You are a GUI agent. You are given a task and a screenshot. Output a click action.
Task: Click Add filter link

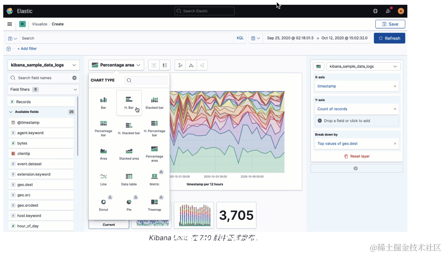27,49
